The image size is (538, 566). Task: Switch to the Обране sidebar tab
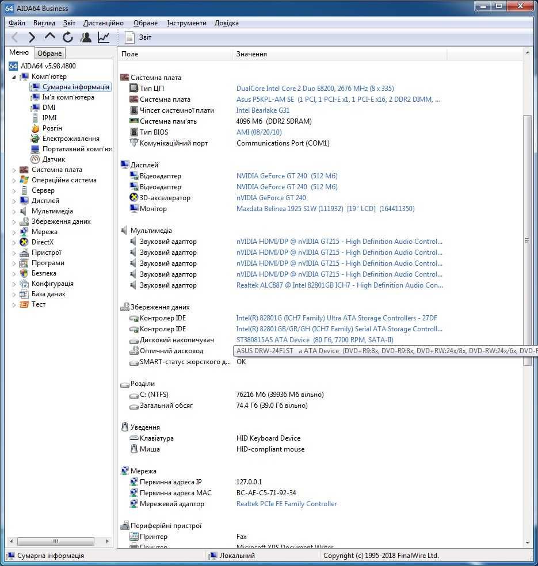pos(49,53)
